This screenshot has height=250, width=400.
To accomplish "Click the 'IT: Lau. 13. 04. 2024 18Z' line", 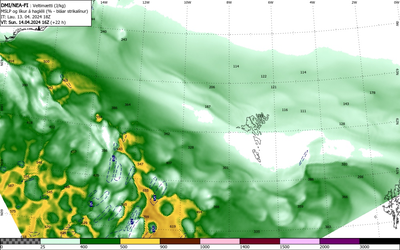I will click(26, 17).
